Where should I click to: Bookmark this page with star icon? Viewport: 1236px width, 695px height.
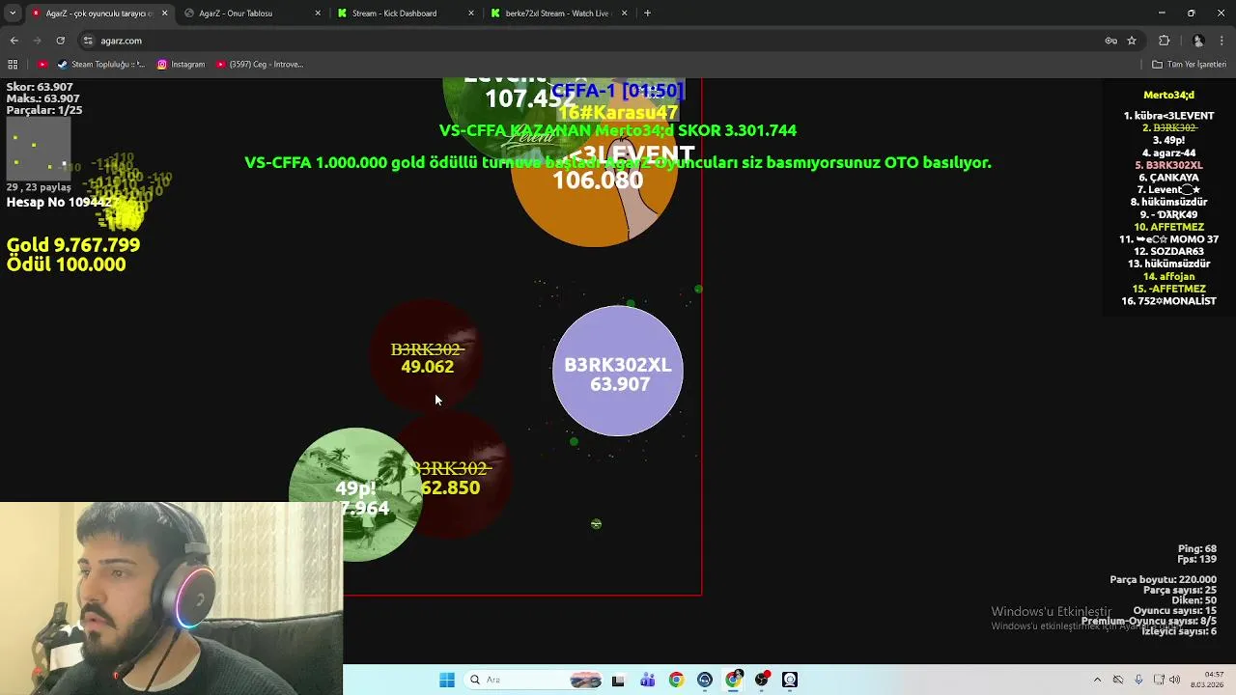[x=1132, y=41]
